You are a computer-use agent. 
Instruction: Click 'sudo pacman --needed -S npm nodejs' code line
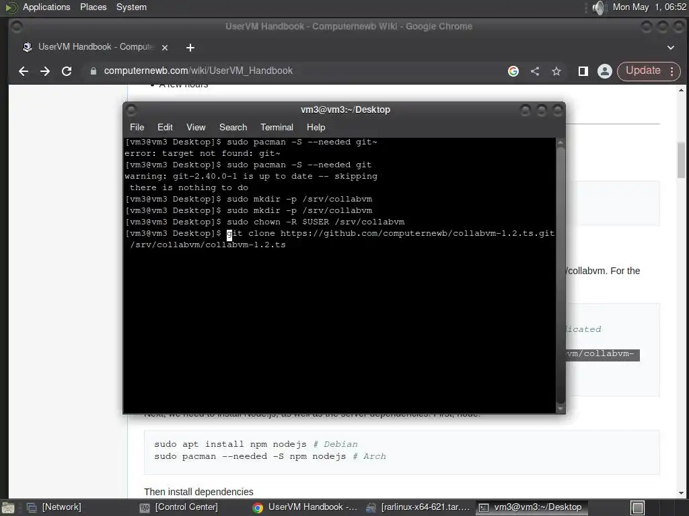coord(270,456)
